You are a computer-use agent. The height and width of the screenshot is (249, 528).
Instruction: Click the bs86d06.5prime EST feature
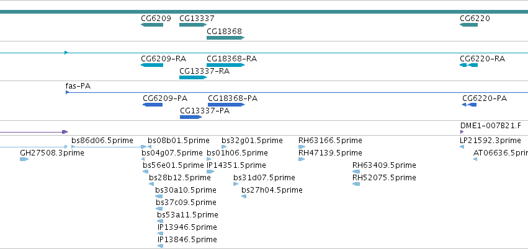click(x=109, y=147)
